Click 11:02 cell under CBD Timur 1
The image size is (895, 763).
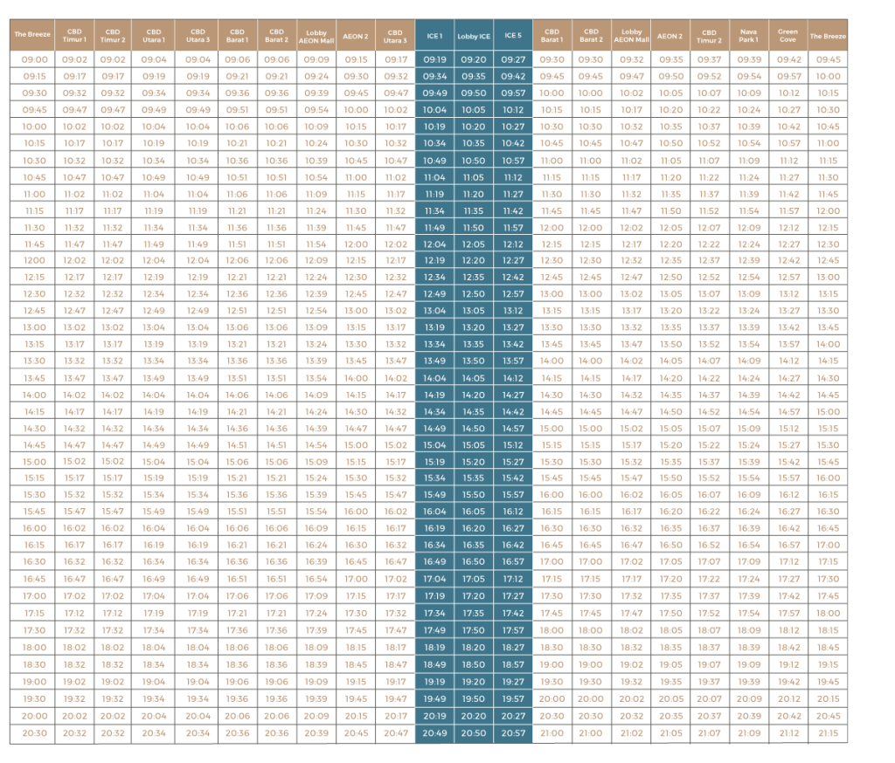74,195
